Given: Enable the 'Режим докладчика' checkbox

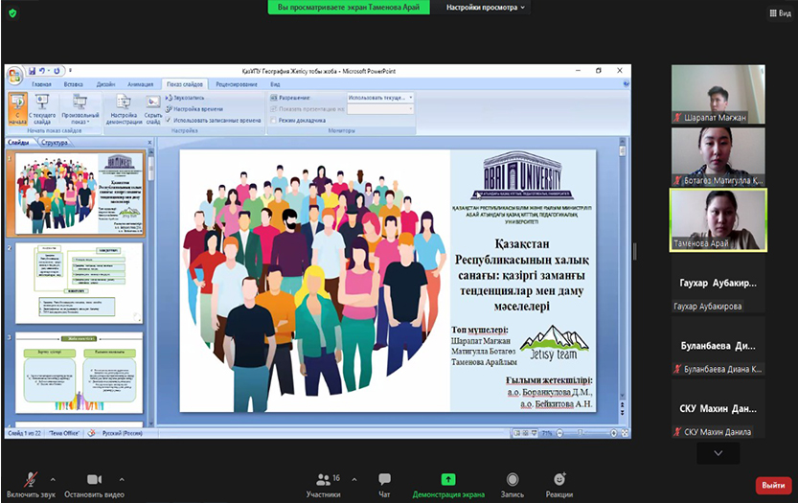Looking at the screenshot, I should (x=273, y=121).
